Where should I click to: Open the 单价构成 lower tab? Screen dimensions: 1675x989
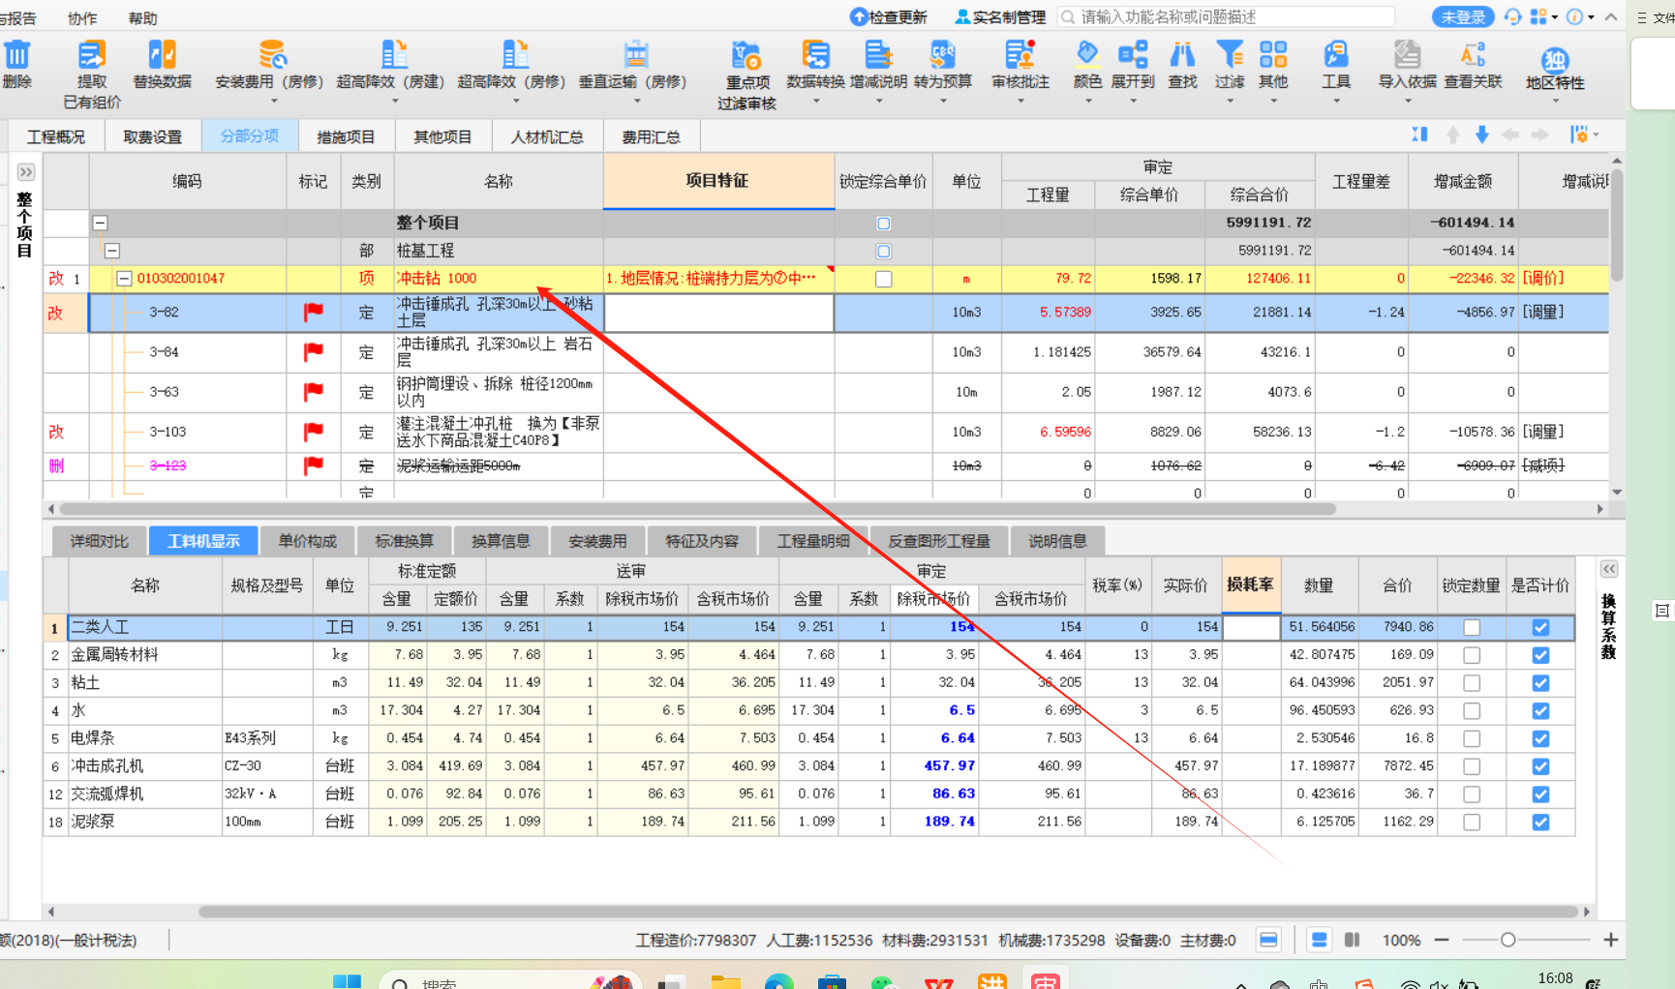308,541
